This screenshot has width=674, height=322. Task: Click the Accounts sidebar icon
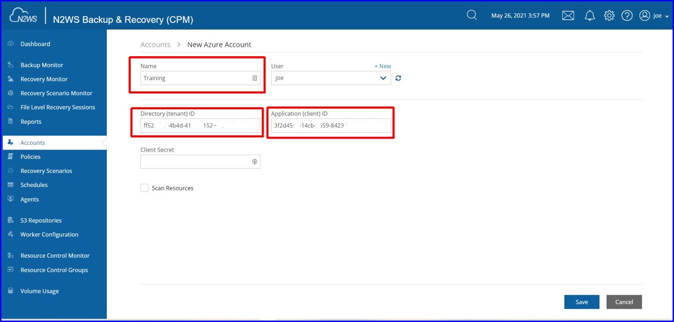tap(10, 142)
